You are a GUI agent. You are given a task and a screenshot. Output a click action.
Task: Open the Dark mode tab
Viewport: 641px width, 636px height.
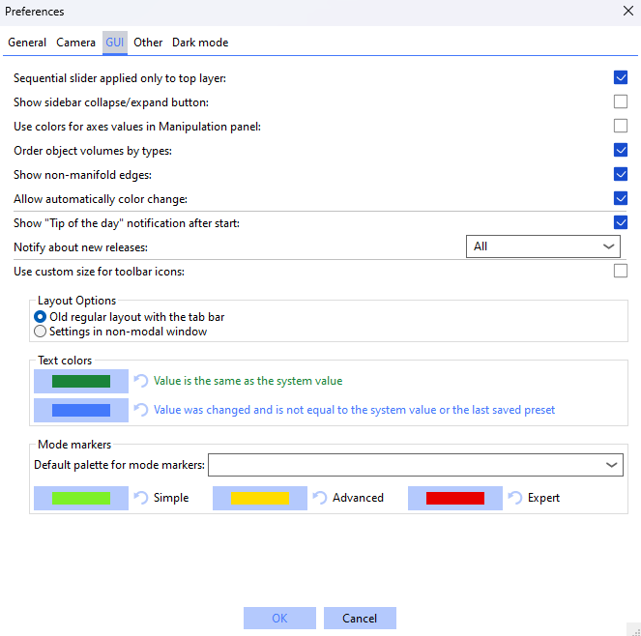(x=200, y=43)
